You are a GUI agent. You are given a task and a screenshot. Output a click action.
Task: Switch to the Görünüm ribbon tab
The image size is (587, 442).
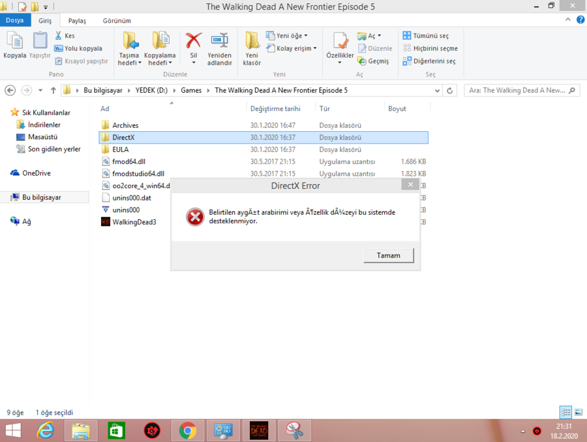[x=117, y=21]
